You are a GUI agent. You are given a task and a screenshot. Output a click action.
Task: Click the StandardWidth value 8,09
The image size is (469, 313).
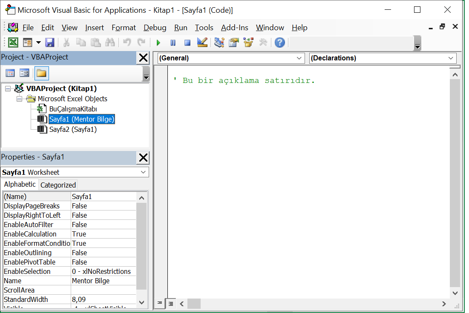coord(104,299)
